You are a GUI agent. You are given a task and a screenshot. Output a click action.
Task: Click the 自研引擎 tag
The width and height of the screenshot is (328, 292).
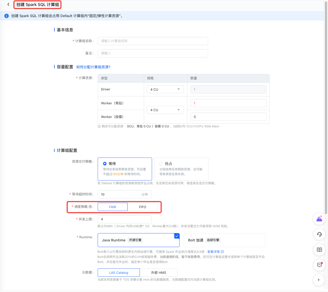tap(213, 240)
